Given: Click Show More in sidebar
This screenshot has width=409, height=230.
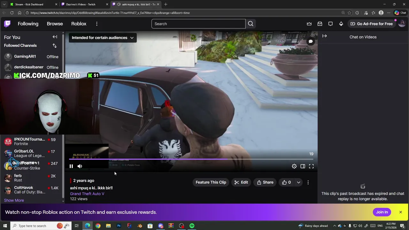Looking at the screenshot, I should pos(14,200).
